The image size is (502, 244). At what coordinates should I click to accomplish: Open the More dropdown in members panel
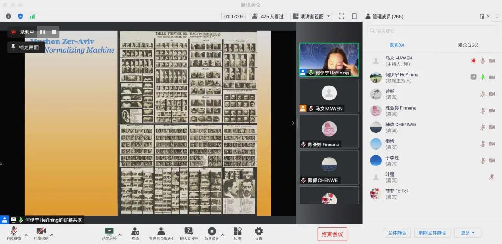[x=468, y=233]
